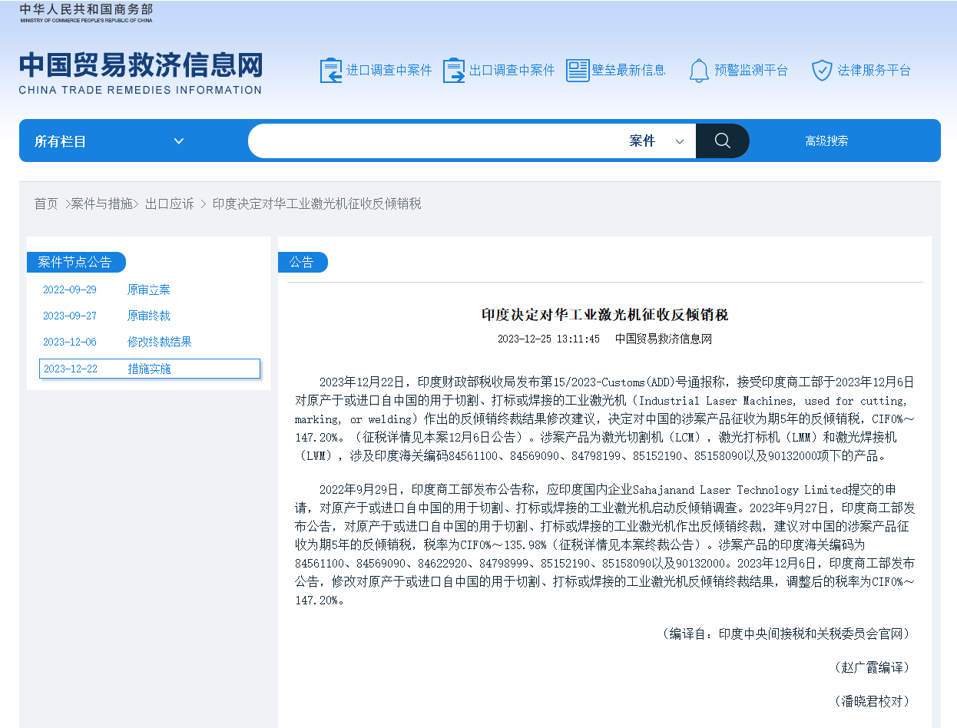Select the 公告 tab
Screen dimensions: 957x728
(303, 262)
